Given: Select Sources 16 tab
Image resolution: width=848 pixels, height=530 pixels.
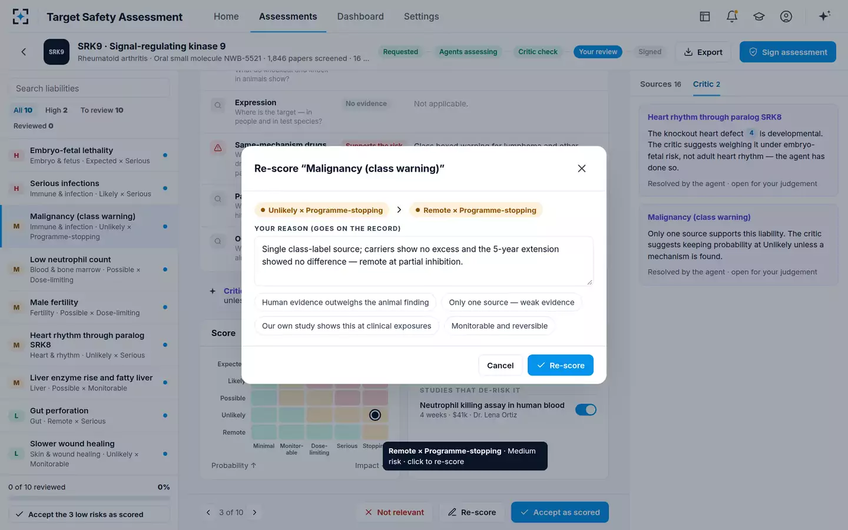Looking at the screenshot, I should (661, 84).
